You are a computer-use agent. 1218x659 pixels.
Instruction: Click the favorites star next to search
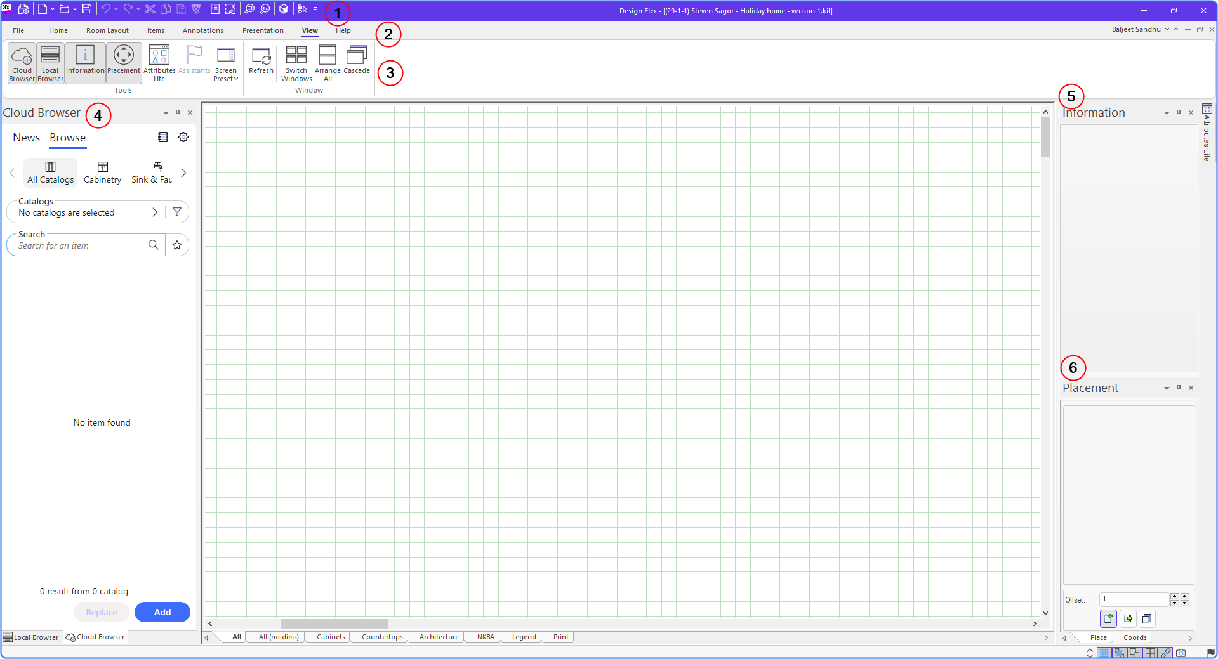pos(177,245)
